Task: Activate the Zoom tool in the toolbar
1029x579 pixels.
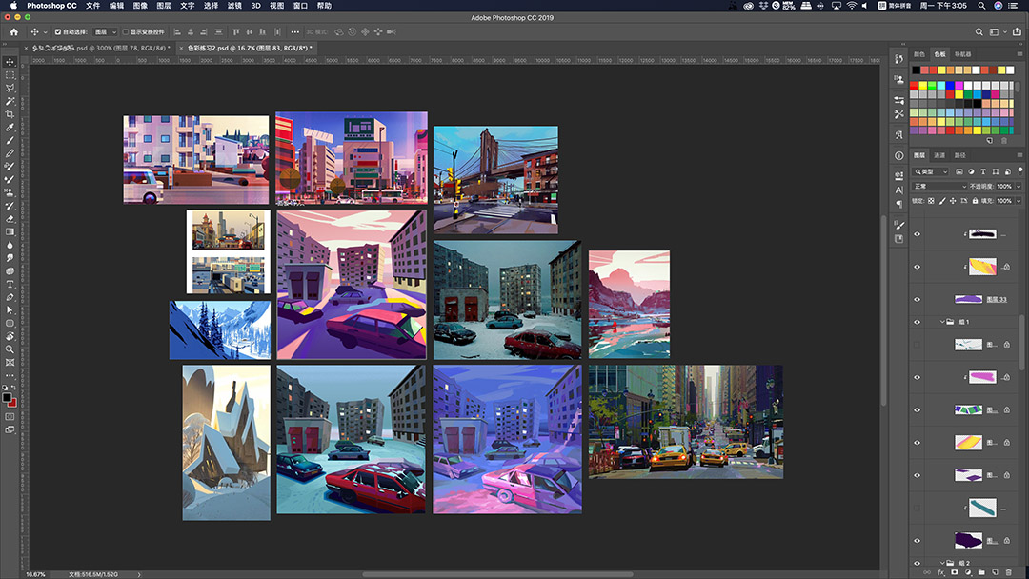Action: 10,349
